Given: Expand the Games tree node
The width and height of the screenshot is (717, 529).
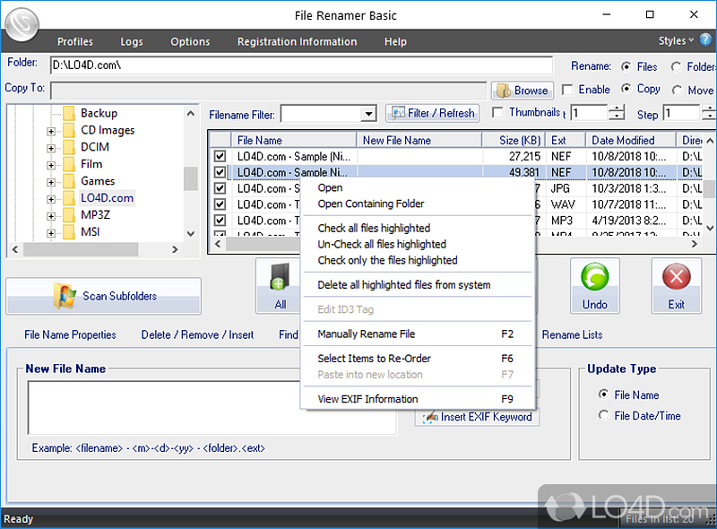Looking at the screenshot, I should coord(51,182).
